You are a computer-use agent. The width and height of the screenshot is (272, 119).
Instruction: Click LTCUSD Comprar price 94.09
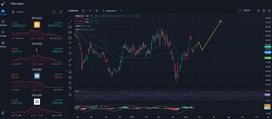59,77
